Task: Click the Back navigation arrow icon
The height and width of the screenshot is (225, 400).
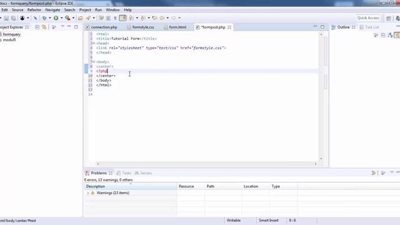Action: tap(162, 18)
